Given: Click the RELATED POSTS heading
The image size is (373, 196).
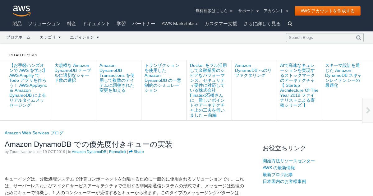Looking at the screenshot, I should point(23,55).
